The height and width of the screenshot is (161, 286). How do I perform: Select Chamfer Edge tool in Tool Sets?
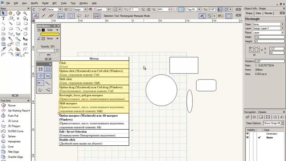click(15, 157)
